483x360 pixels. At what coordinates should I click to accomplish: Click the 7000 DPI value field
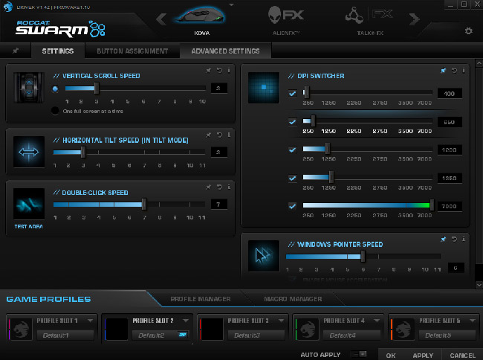(450, 206)
